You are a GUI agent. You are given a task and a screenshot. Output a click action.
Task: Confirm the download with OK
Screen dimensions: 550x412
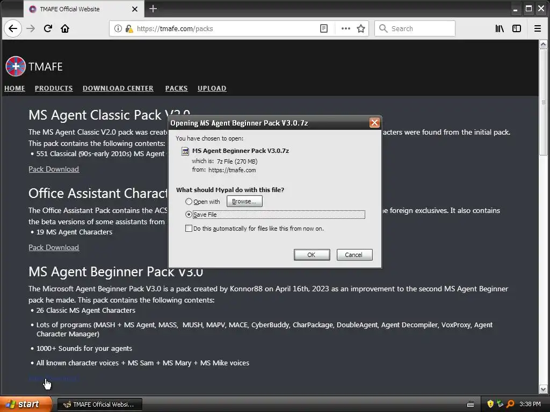[x=312, y=255]
